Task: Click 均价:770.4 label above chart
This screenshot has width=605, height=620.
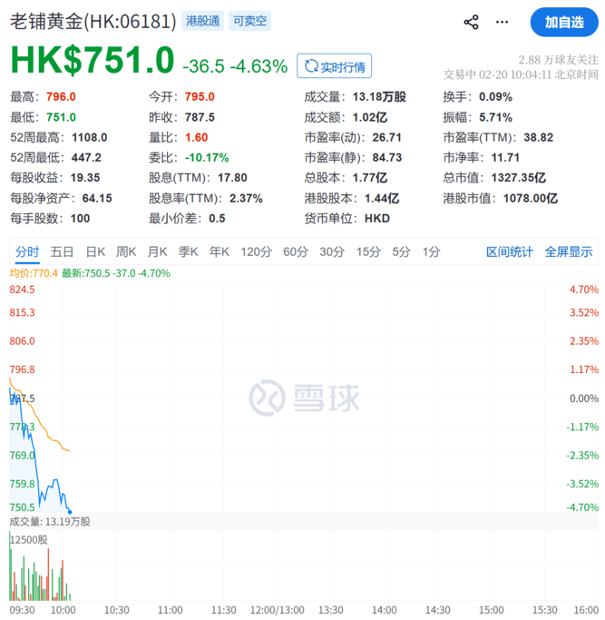Action: tap(34, 273)
